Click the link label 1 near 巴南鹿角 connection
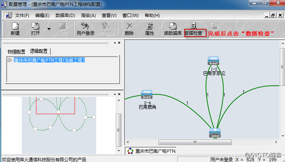This screenshot has height=162, width=285. [x=187, y=103]
